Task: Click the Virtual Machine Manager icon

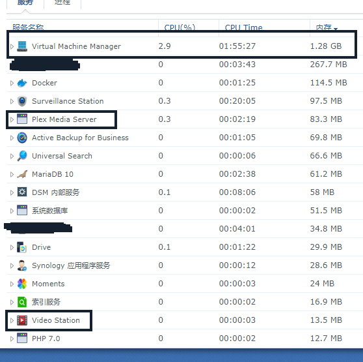Action: [x=22, y=46]
